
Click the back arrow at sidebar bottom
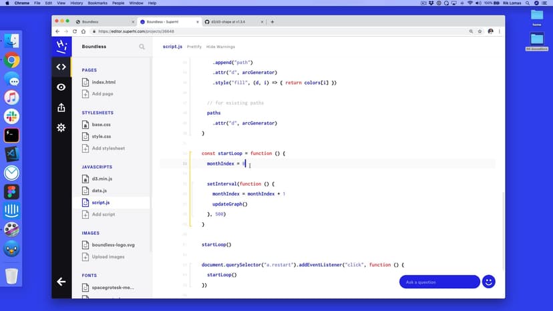coord(61,282)
